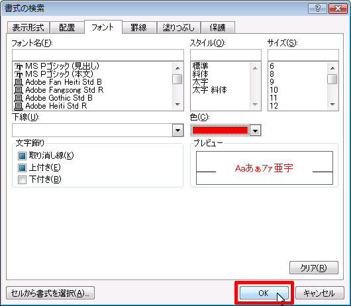Enable the 下付き checkbox
351x306 pixels.
22,179
